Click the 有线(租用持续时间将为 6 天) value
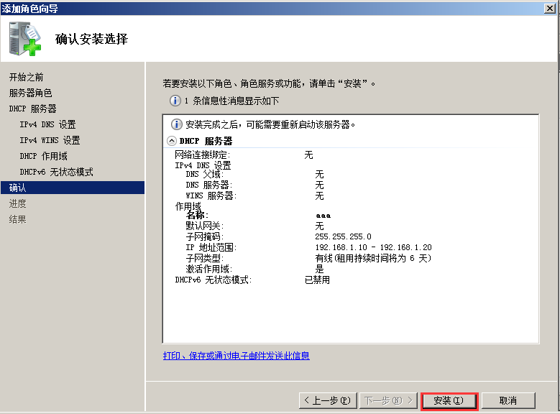 pyautogui.click(x=373, y=258)
